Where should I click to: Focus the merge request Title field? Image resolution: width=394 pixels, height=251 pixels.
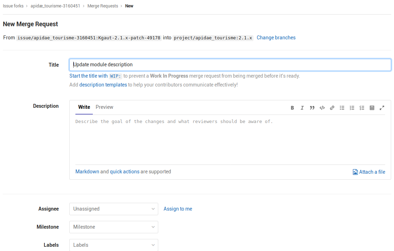(x=230, y=65)
